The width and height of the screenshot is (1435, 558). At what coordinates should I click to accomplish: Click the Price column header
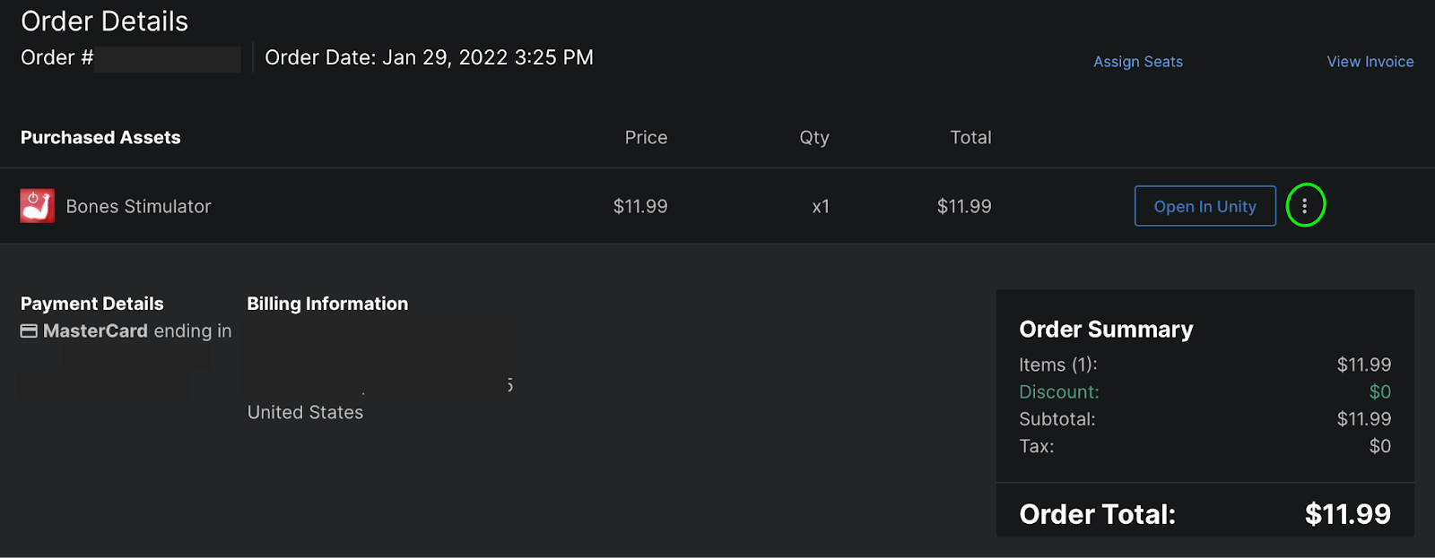point(646,138)
